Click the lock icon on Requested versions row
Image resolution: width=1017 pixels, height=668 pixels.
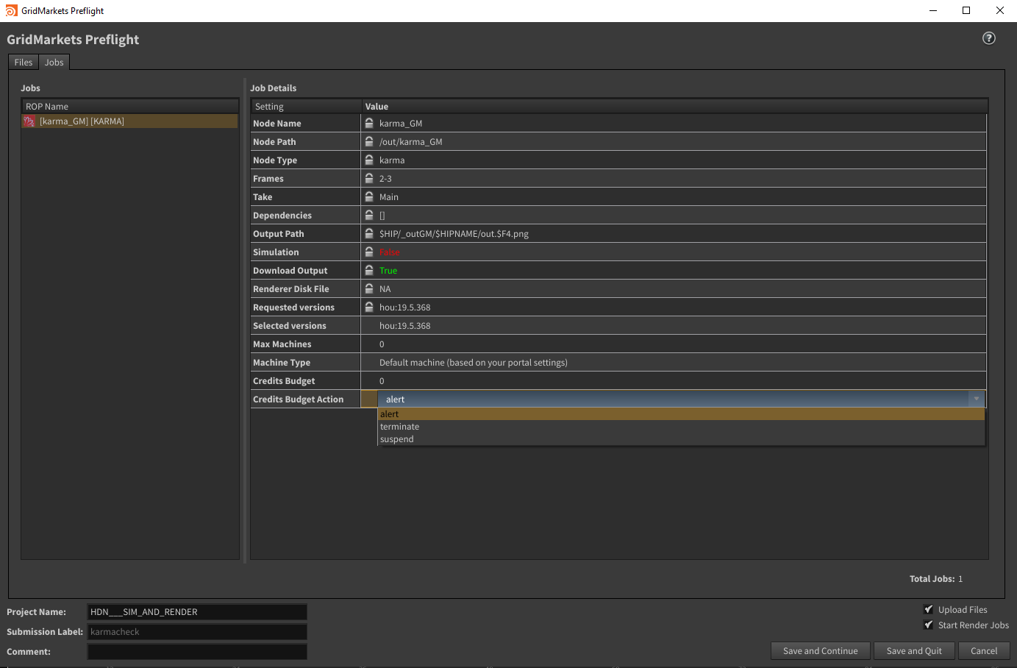click(x=369, y=307)
